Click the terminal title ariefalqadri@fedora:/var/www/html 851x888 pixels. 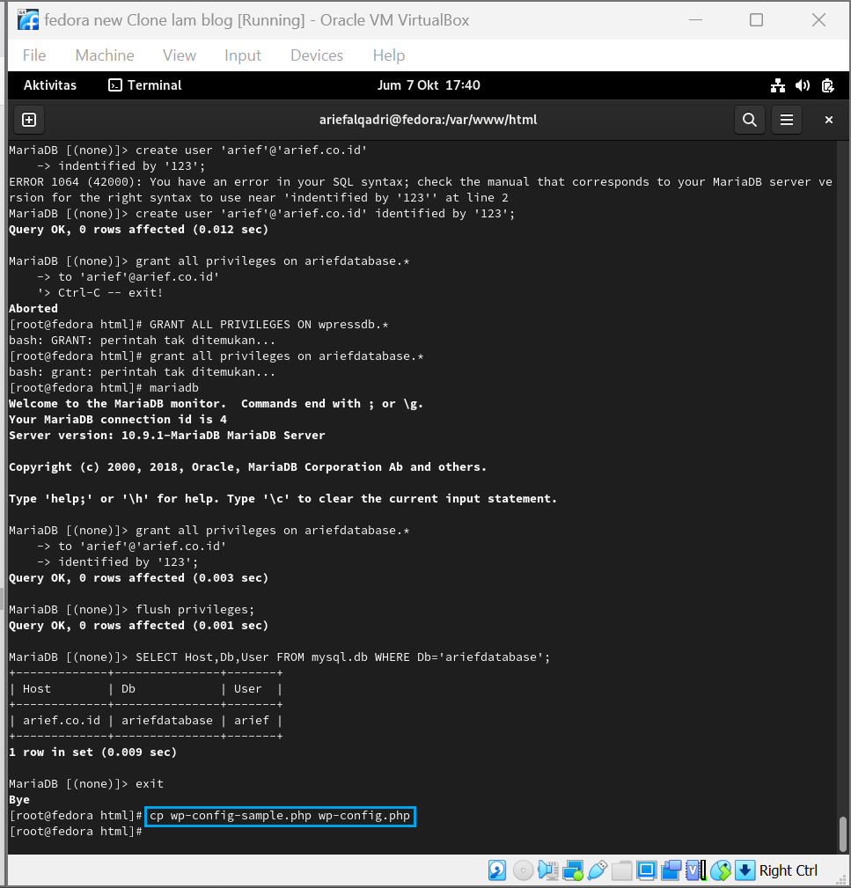pos(428,120)
